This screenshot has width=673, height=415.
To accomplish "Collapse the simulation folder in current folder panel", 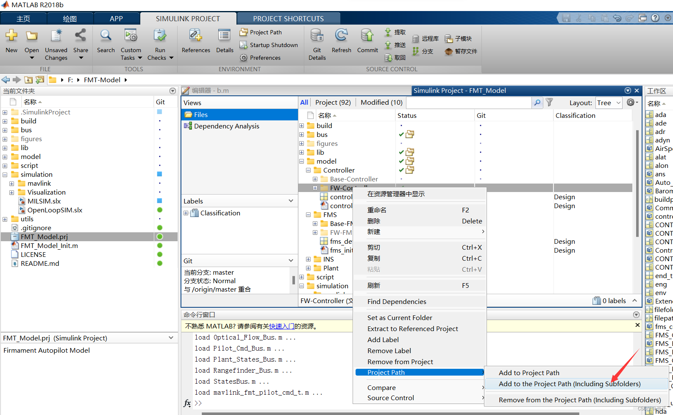I will [5, 175].
